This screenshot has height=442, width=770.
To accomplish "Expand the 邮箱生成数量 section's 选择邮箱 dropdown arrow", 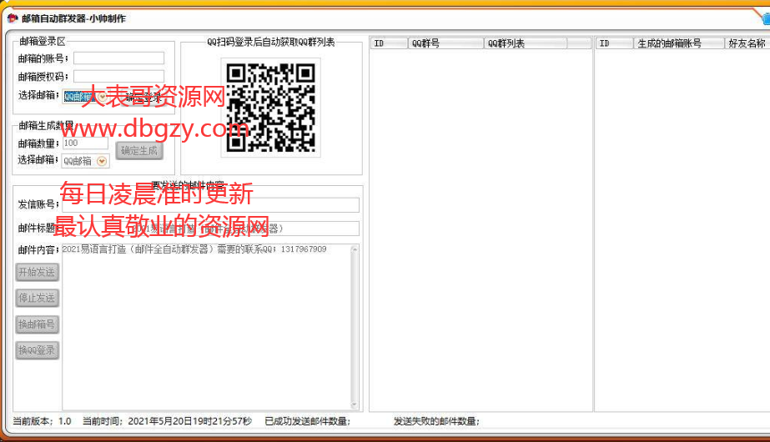I will pos(102,161).
